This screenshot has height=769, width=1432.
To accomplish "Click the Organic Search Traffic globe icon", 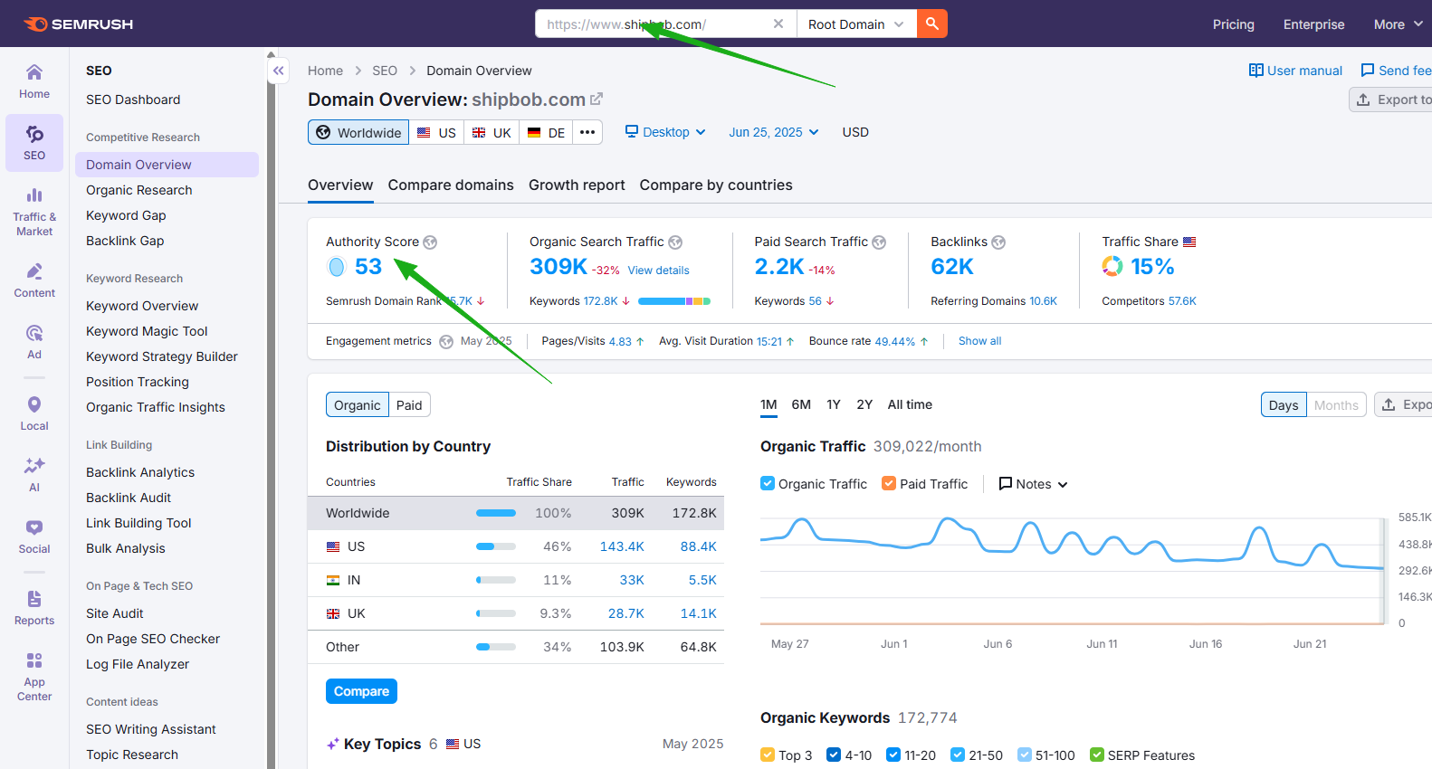I will (675, 242).
